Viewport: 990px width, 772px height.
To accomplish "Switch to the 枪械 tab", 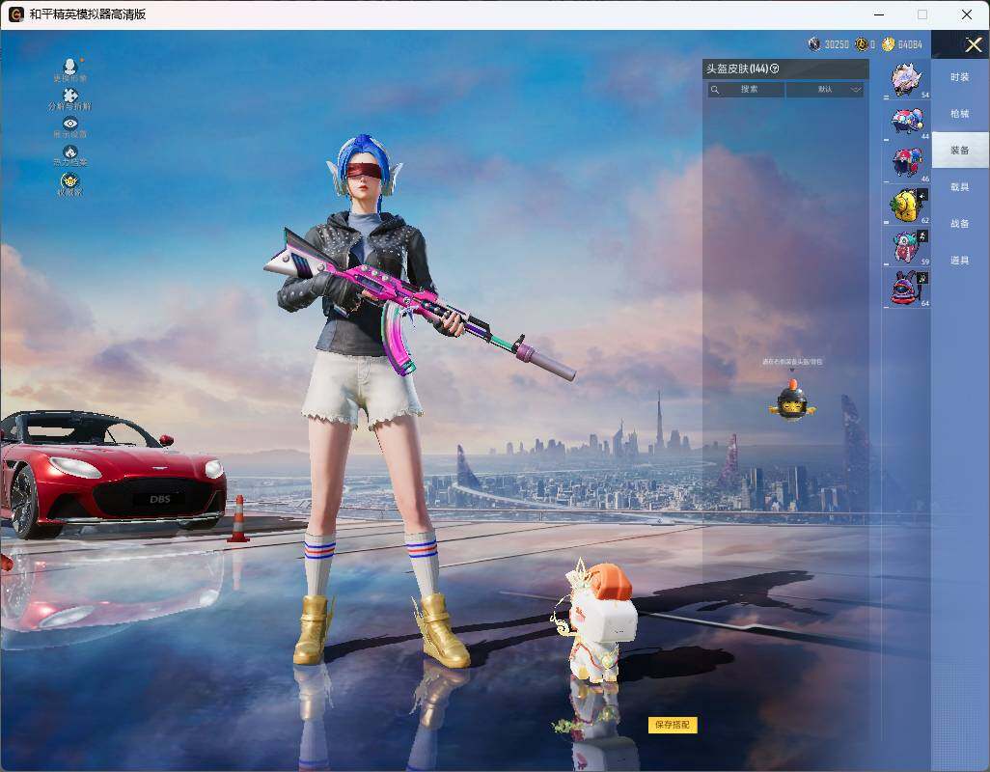I will point(960,114).
